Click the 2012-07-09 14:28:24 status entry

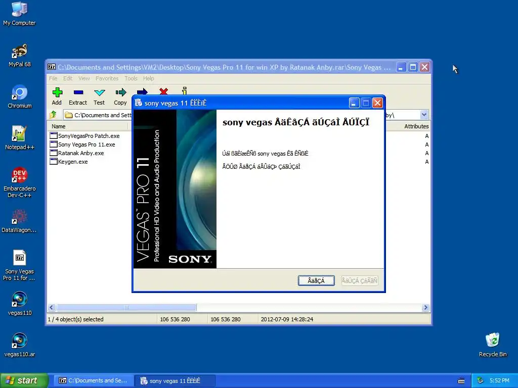click(287, 319)
